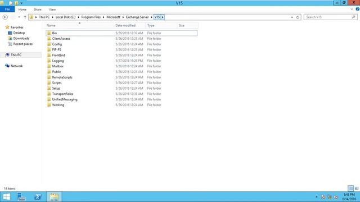Select the Config folder icon

tap(49, 44)
